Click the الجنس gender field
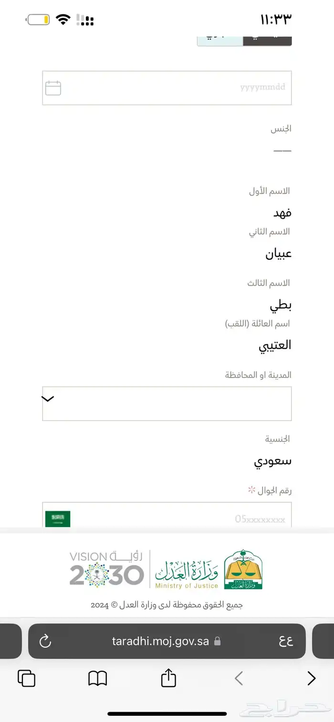334x722 pixels. coord(282,138)
